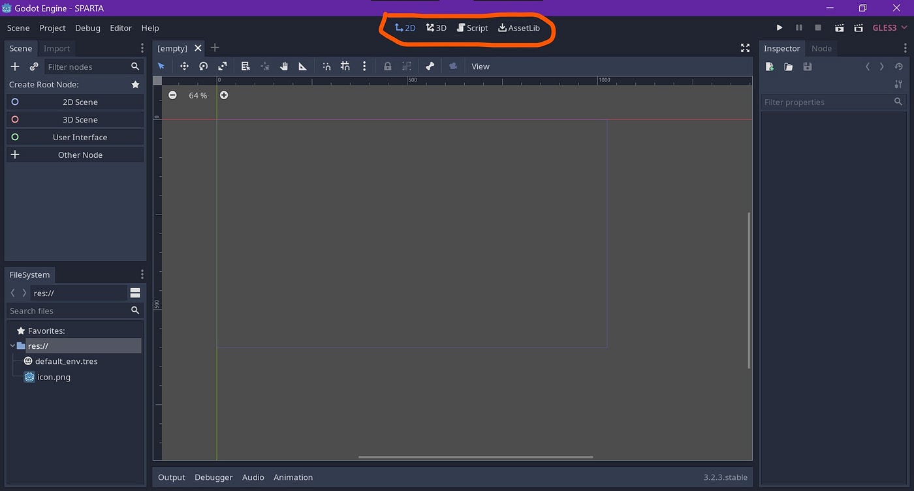Collapse the res:// folder tree

pos(13,346)
